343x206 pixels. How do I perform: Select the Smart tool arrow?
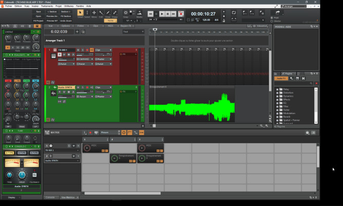tap(80, 13)
